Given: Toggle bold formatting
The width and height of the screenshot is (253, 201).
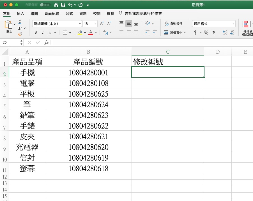Looking at the screenshot, I should [x=36, y=33].
